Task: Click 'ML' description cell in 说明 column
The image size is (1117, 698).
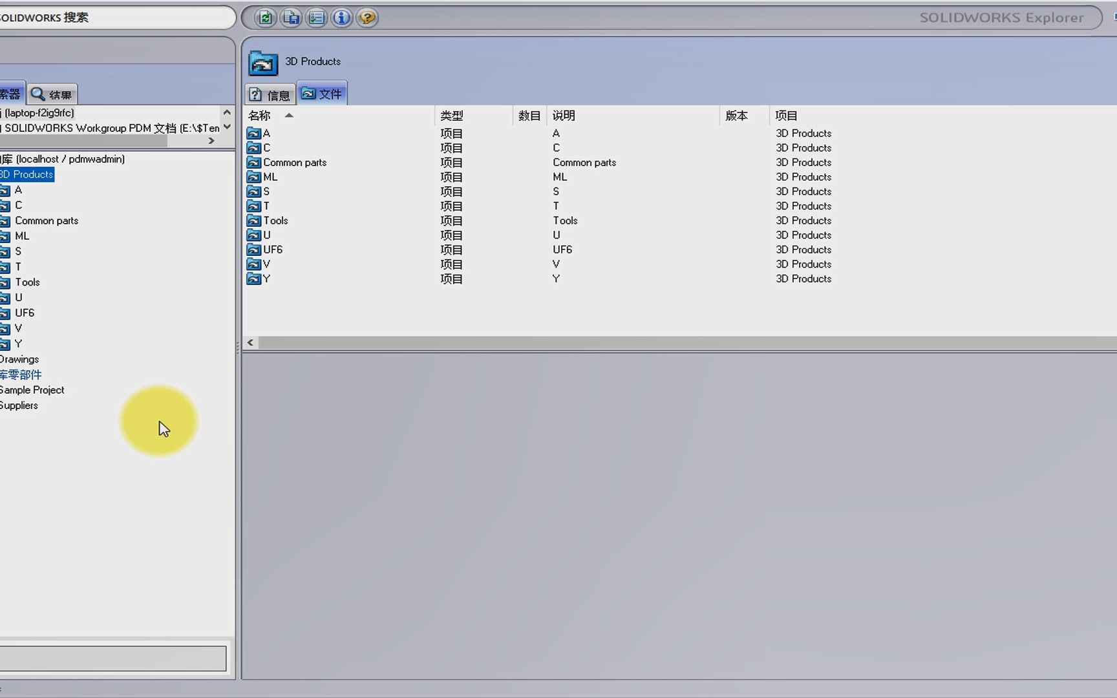Action: (560, 177)
